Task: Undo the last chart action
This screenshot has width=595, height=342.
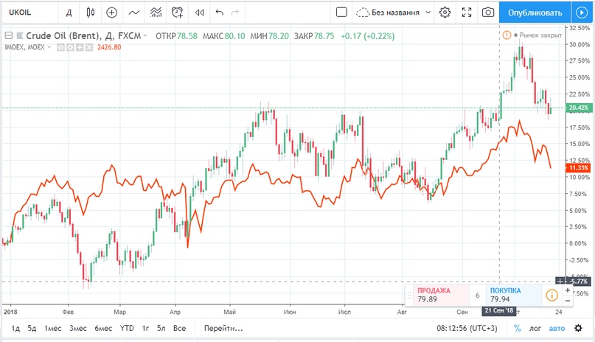Action: 219,13
